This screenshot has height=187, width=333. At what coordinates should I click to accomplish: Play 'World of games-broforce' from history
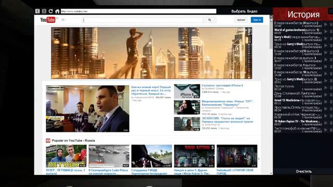point(326,31)
